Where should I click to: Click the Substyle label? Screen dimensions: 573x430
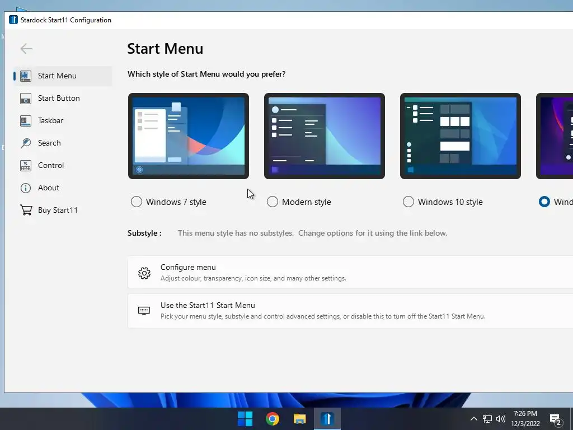[x=144, y=233]
